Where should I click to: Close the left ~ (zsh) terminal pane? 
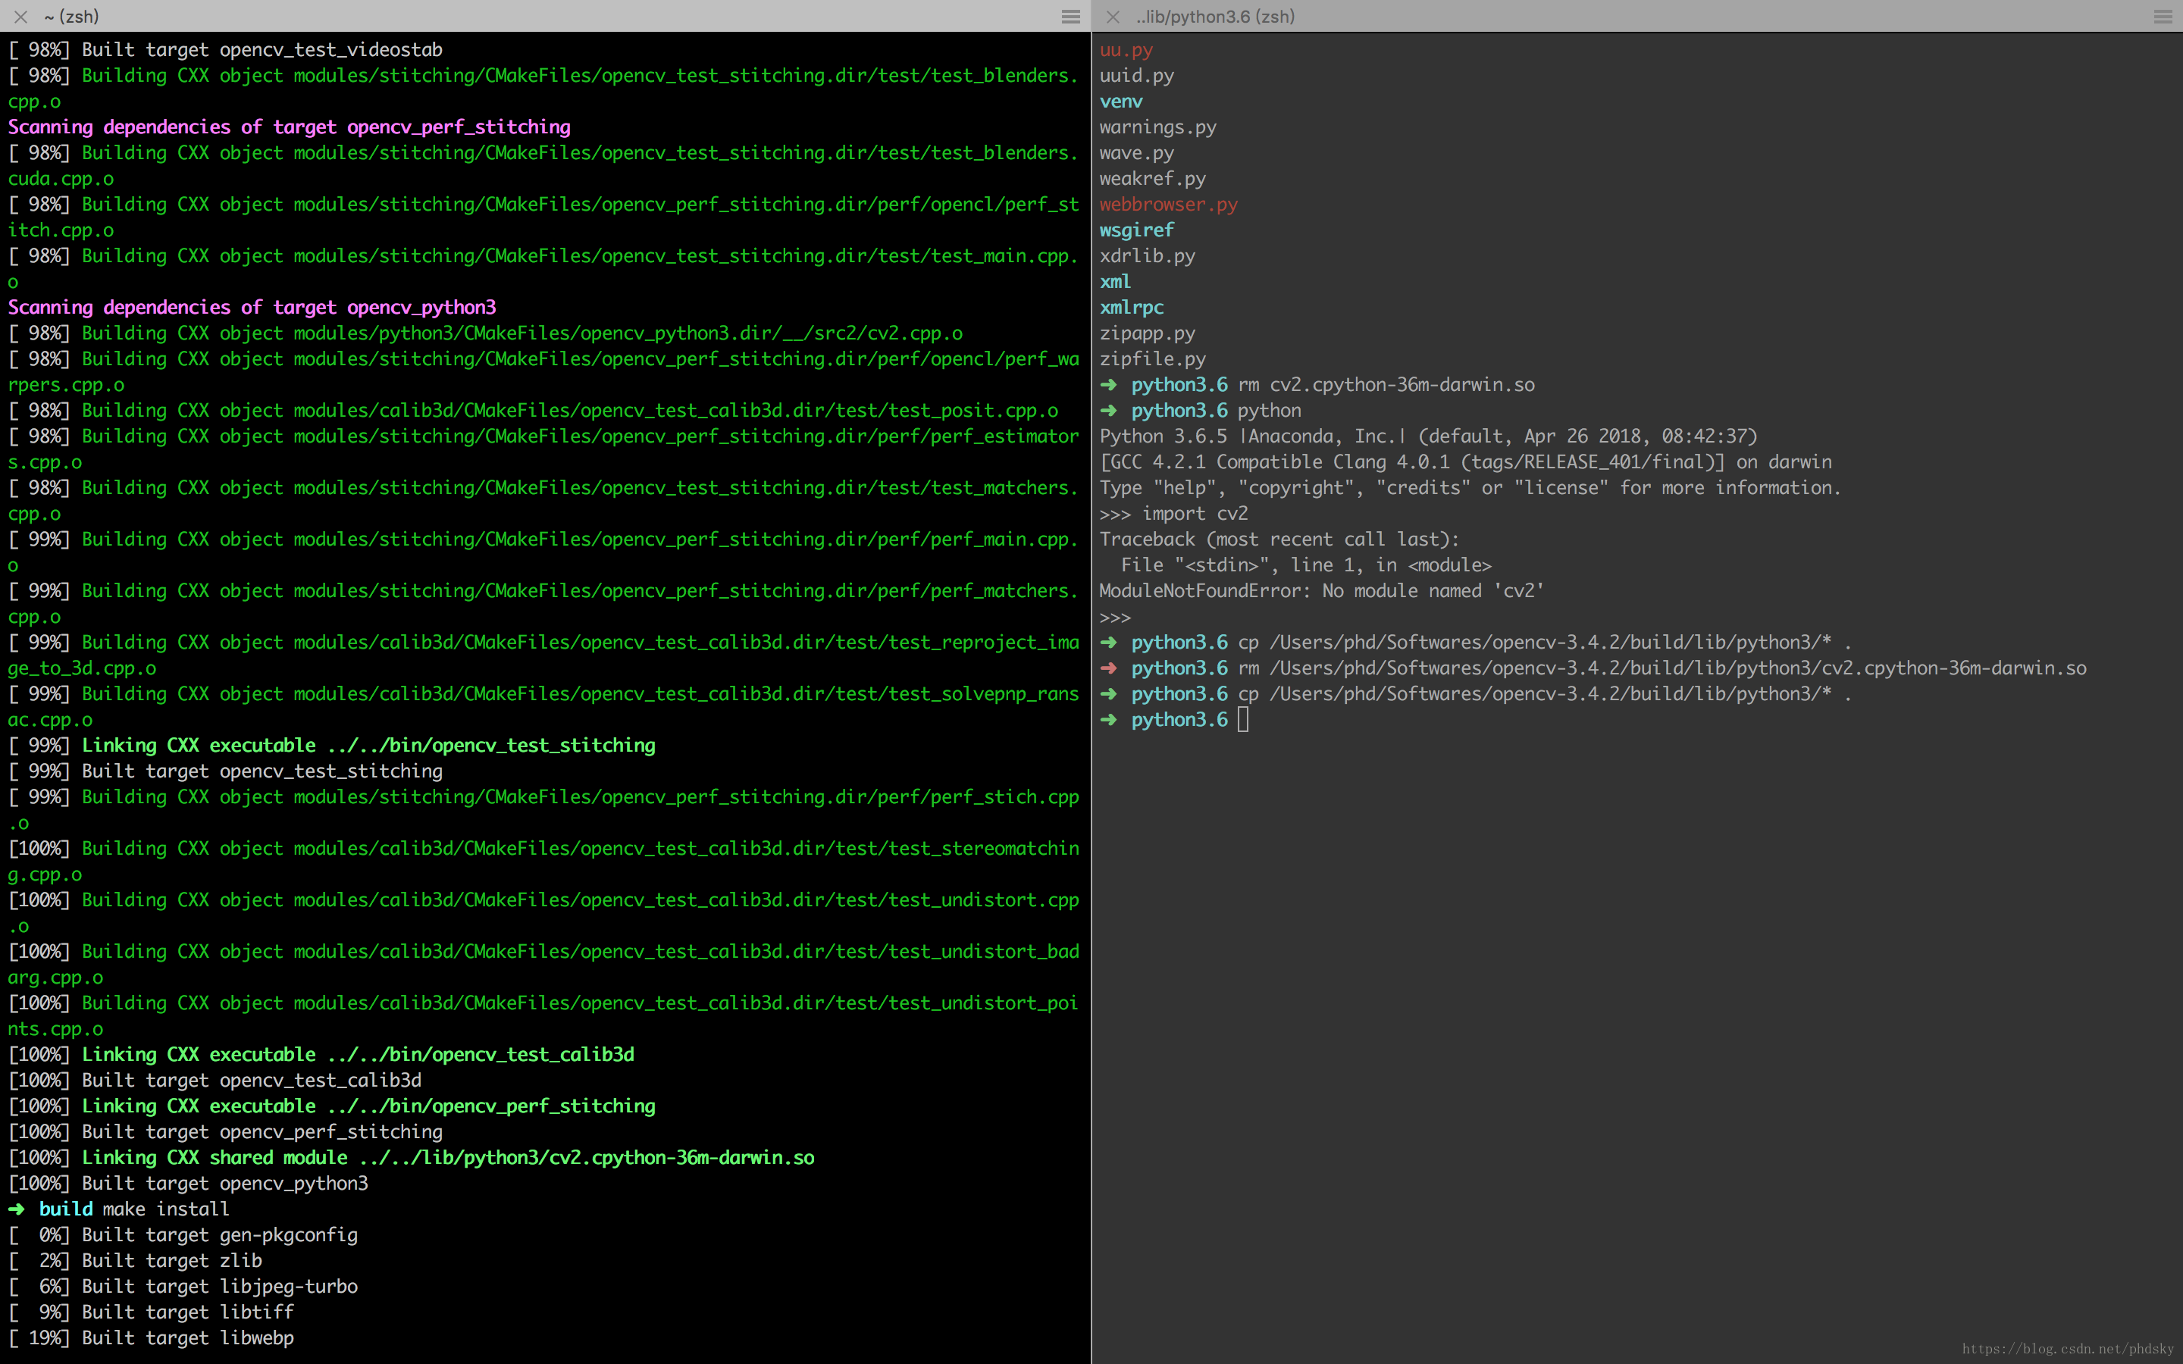(x=20, y=16)
